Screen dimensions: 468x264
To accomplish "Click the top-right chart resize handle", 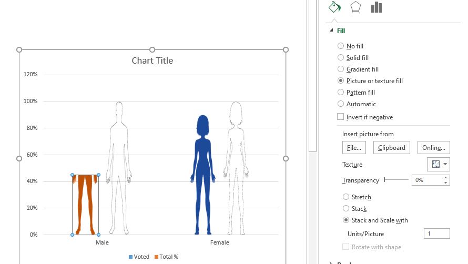I will point(286,49).
